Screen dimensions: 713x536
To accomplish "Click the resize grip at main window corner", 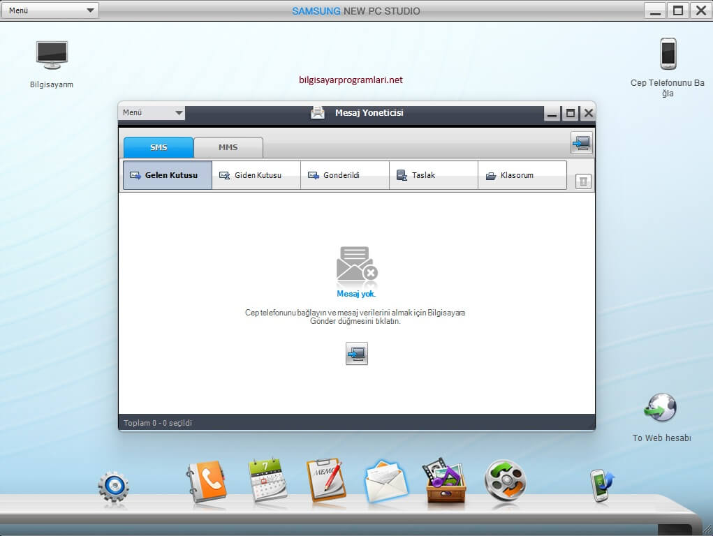I will point(707,530).
